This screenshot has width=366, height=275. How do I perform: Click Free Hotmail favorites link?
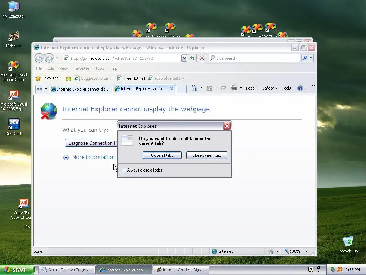(x=131, y=78)
